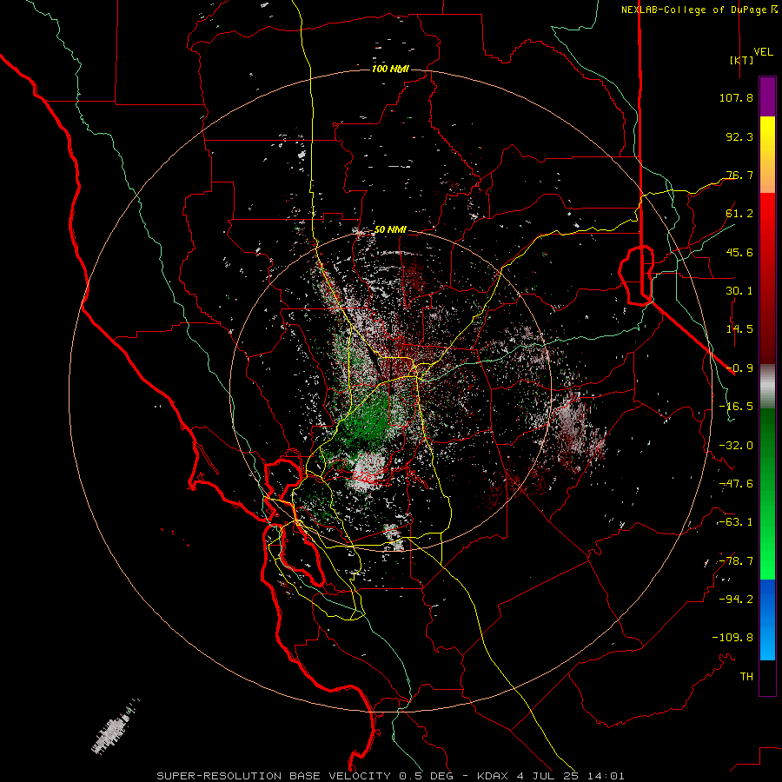The width and height of the screenshot is (782, 782).
Task: Click the -94.2 scale value
Action: pyautogui.click(x=736, y=600)
